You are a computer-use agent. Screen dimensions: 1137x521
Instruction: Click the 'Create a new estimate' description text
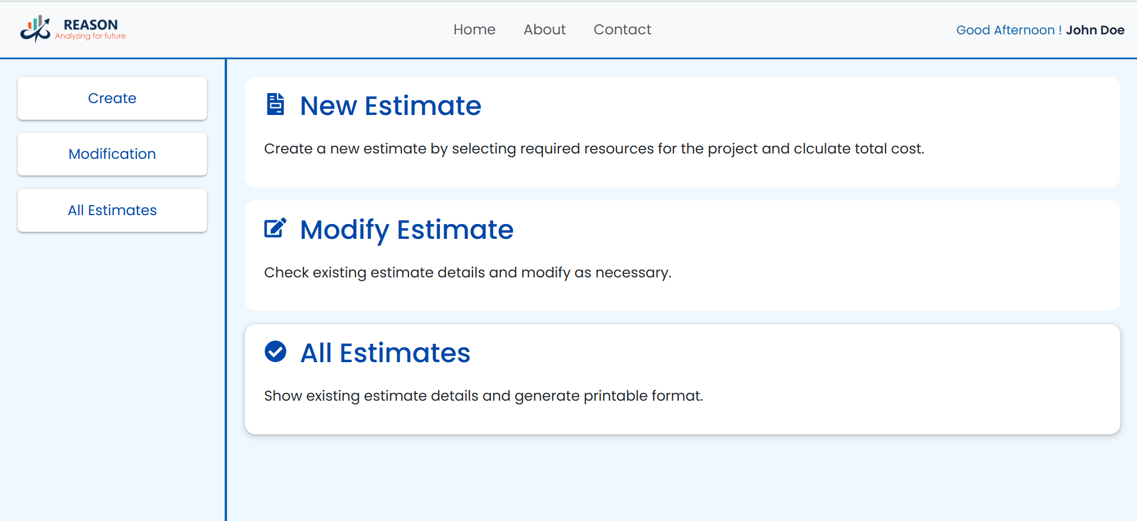[593, 149]
